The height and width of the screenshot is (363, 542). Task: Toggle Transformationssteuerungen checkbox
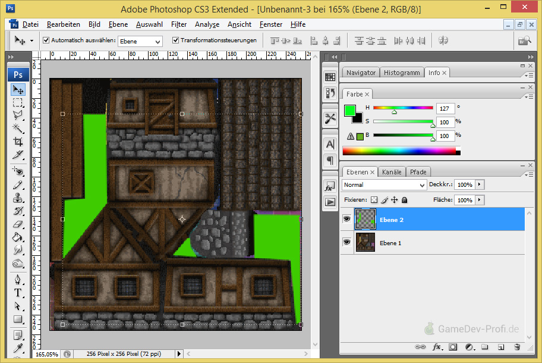tap(175, 40)
